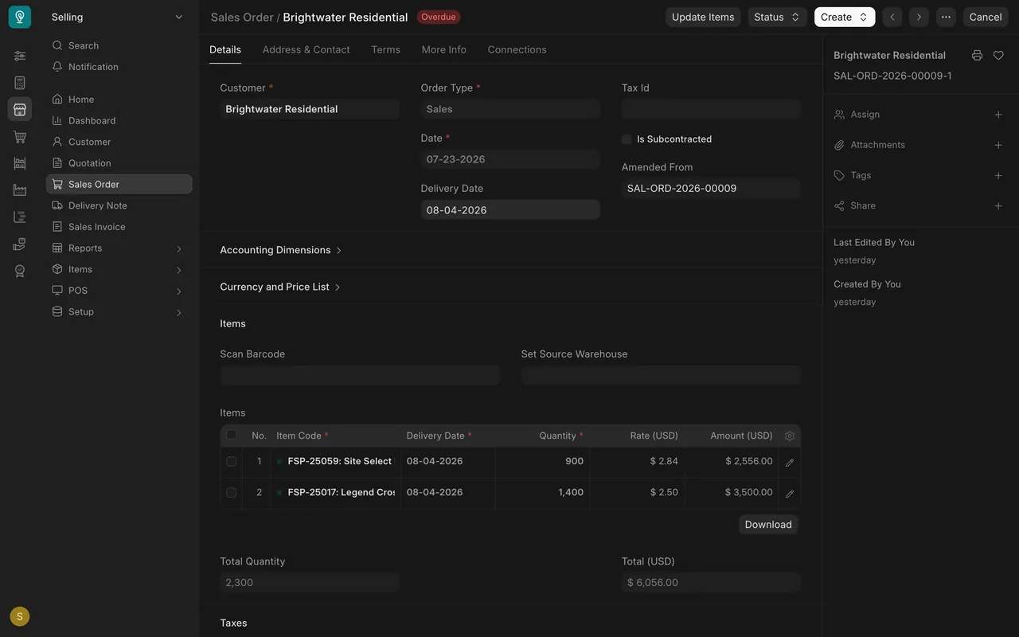Check the row 2 item checkbox
This screenshot has height=637, width=1019.
pyautogui.click(x=232, y=493)
